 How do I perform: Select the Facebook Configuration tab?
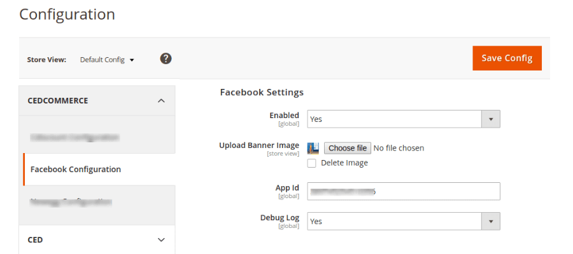click(x=99, y=170)
